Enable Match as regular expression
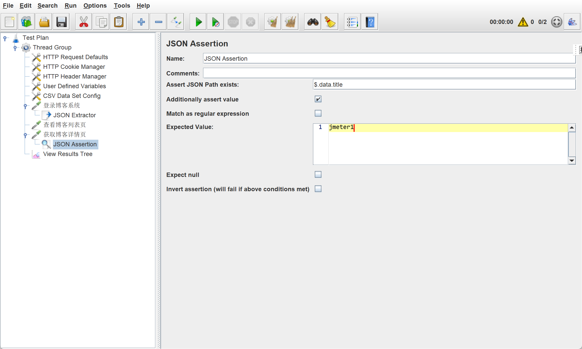The width and height of the screenshot is (582, 349). [x=318, y=113]
